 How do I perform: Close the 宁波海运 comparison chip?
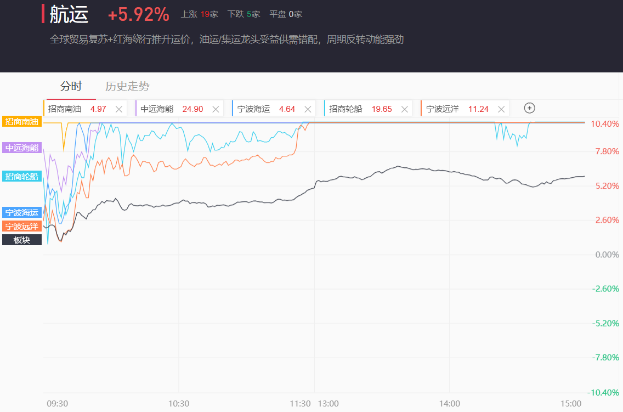308,109
